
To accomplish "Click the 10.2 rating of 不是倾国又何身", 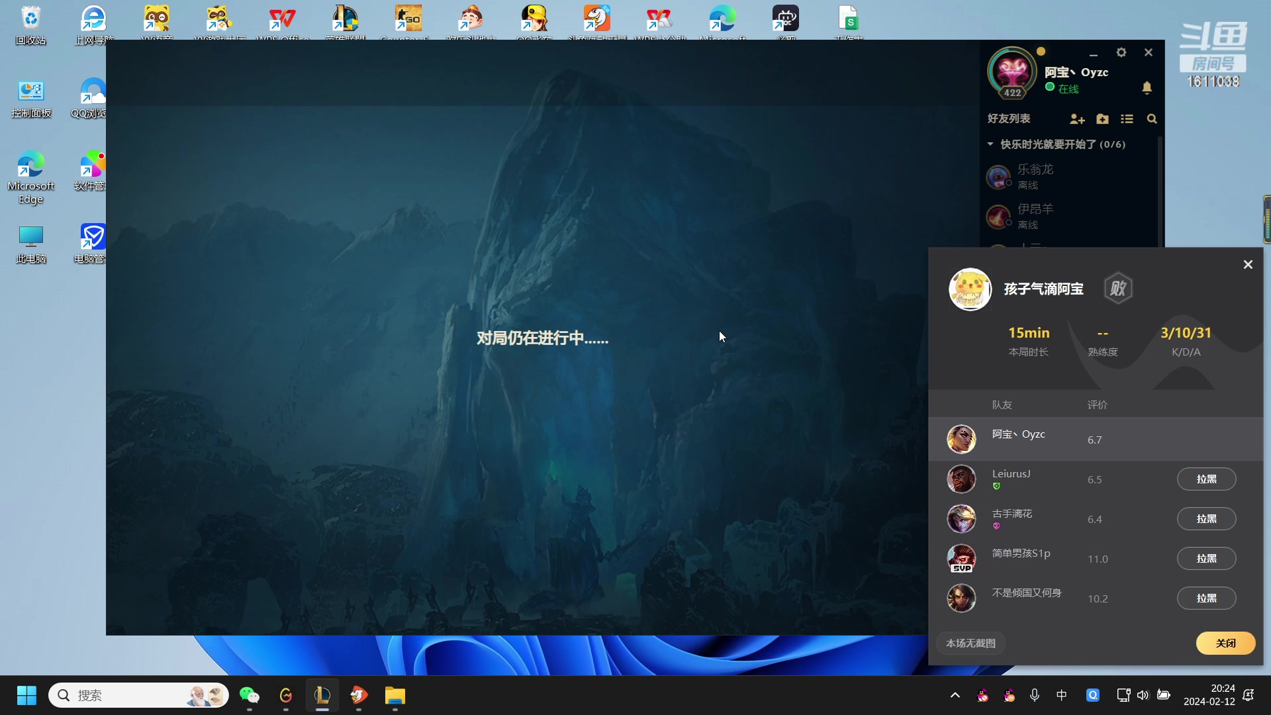I will (1098, 599).
